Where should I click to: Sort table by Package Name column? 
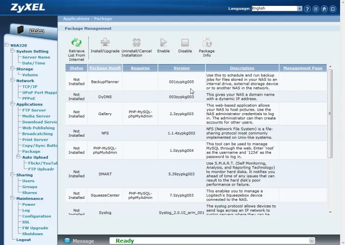click(x=105, y=68)
